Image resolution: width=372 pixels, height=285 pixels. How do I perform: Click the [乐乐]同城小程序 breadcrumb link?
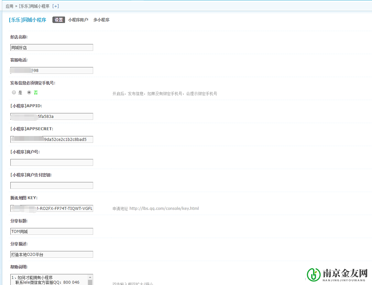[34, 6]
